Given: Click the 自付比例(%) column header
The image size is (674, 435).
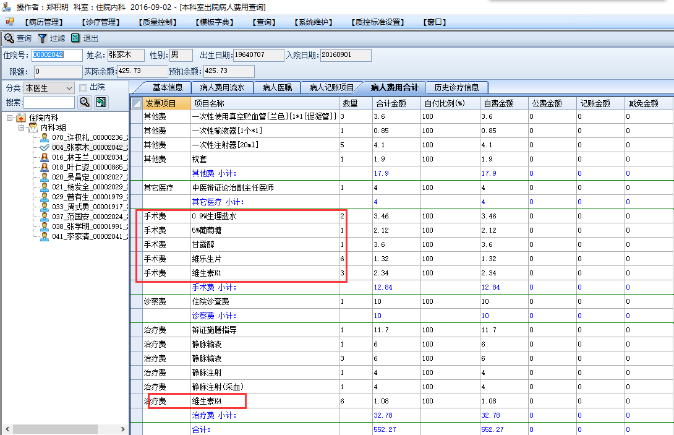Looking at the screenshot, I should coord(450,103).
